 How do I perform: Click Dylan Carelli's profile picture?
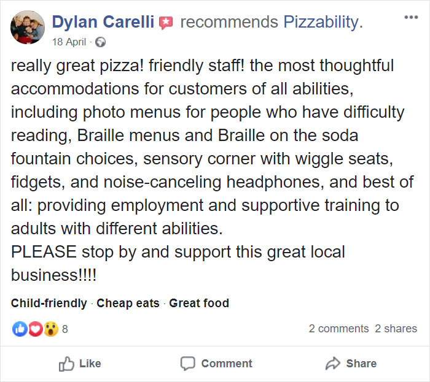pyautogui.click(x=28, y=27)
